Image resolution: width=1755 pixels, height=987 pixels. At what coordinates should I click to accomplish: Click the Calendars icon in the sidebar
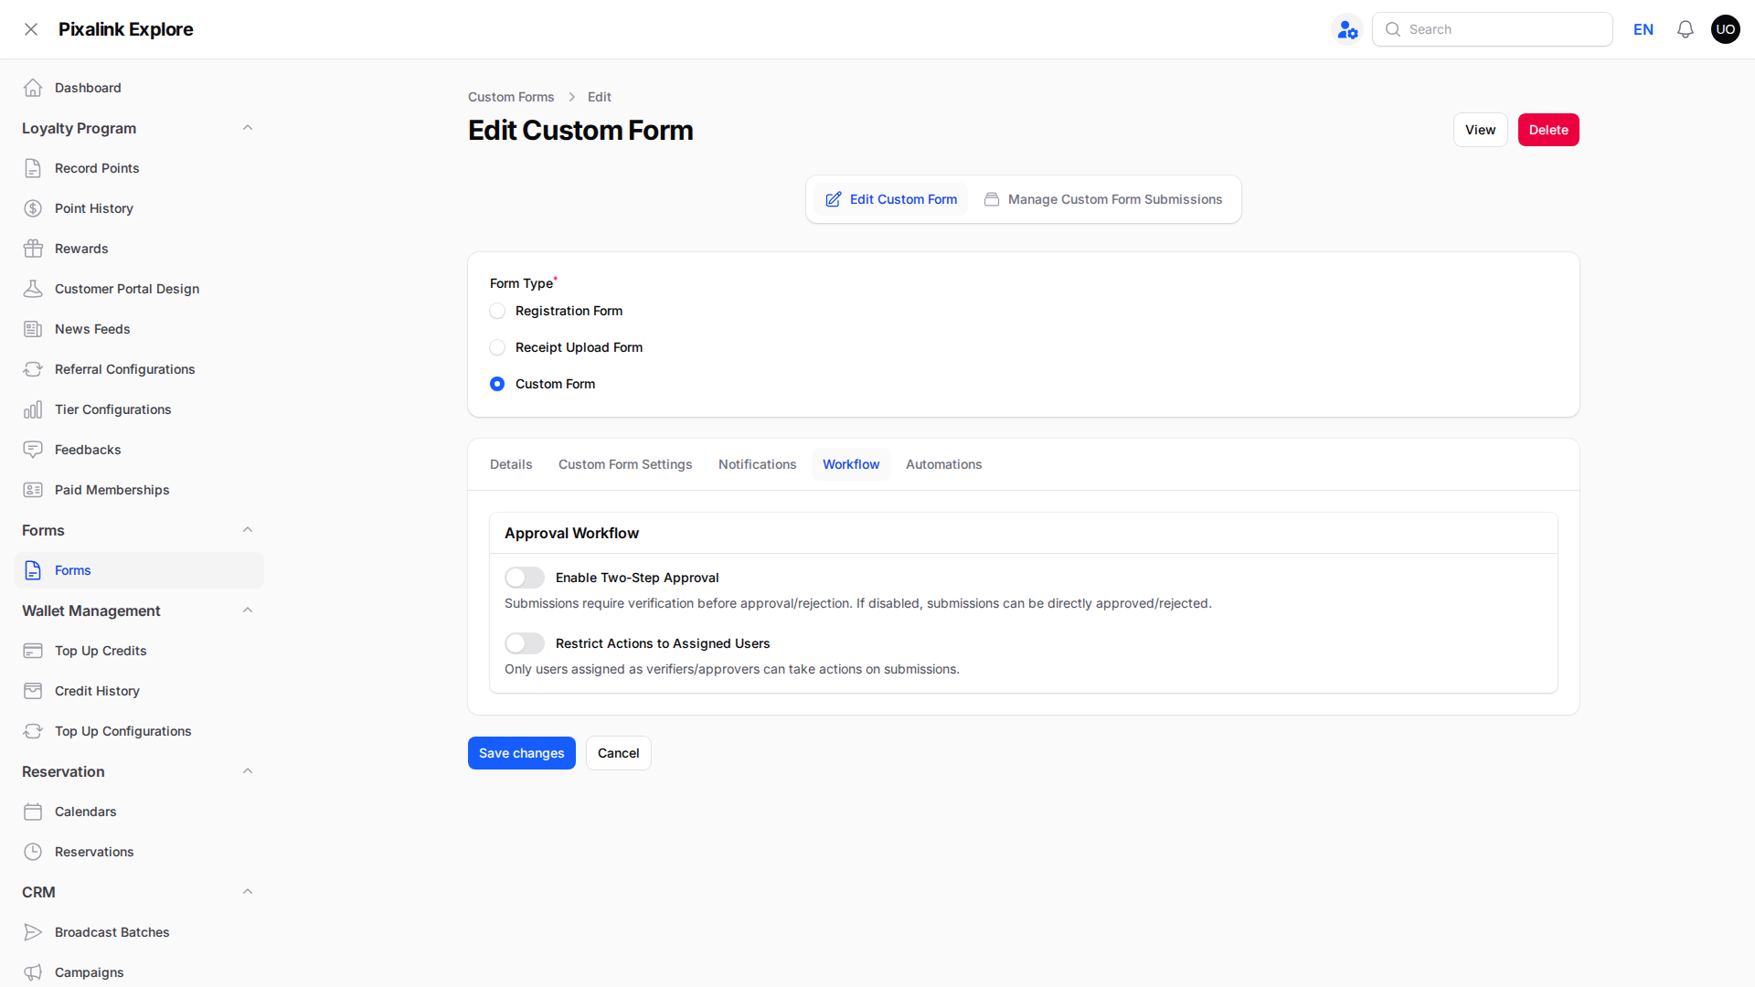(33, 812)
